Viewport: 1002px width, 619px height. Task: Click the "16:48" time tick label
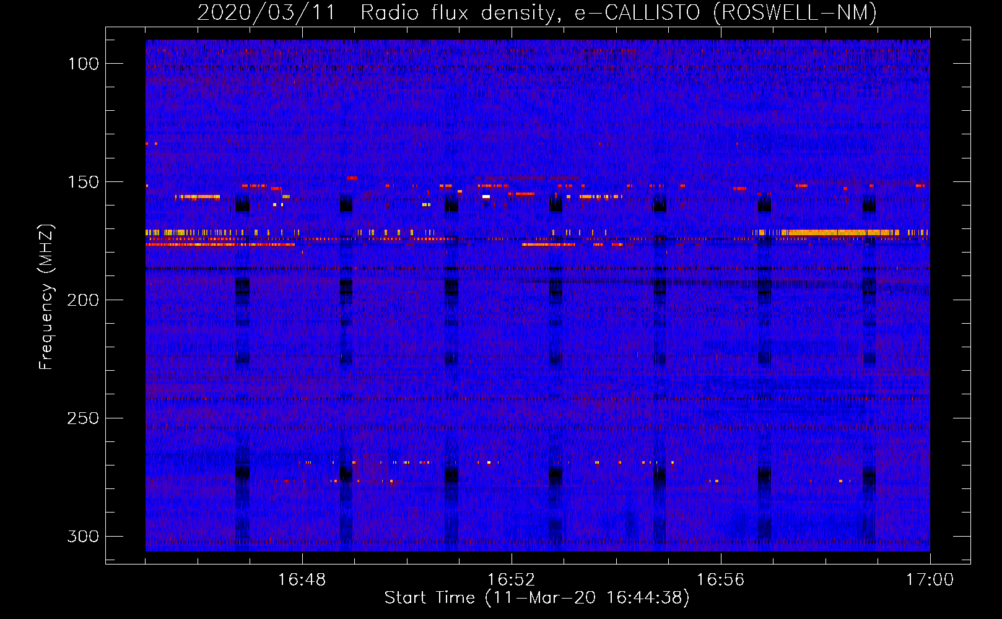tap(302, 580)
